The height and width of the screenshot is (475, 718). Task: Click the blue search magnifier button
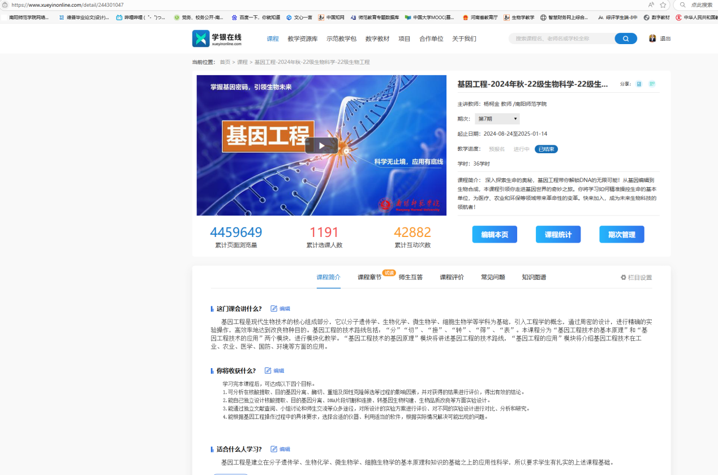point(625,38)
